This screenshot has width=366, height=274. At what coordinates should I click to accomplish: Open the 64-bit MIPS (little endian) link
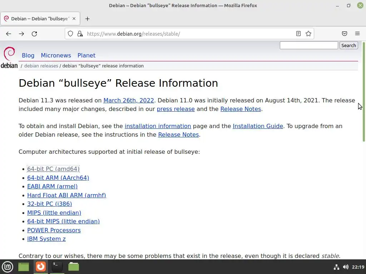[63, 221]
